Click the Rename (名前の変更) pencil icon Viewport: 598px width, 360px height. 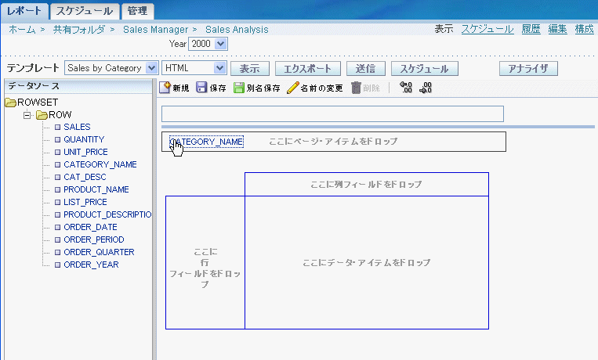click(x=292, y=88)
